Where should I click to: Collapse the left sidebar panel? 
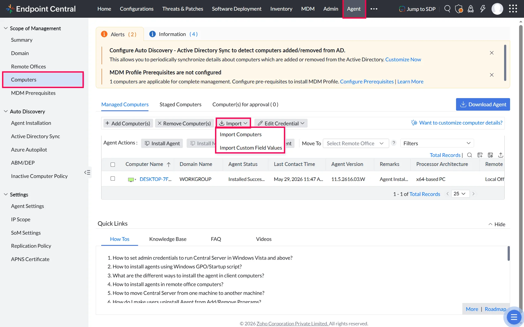pos(87,172)
